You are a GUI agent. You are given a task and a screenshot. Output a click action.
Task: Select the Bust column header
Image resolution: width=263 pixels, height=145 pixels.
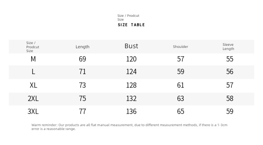(x=131, y=46)
